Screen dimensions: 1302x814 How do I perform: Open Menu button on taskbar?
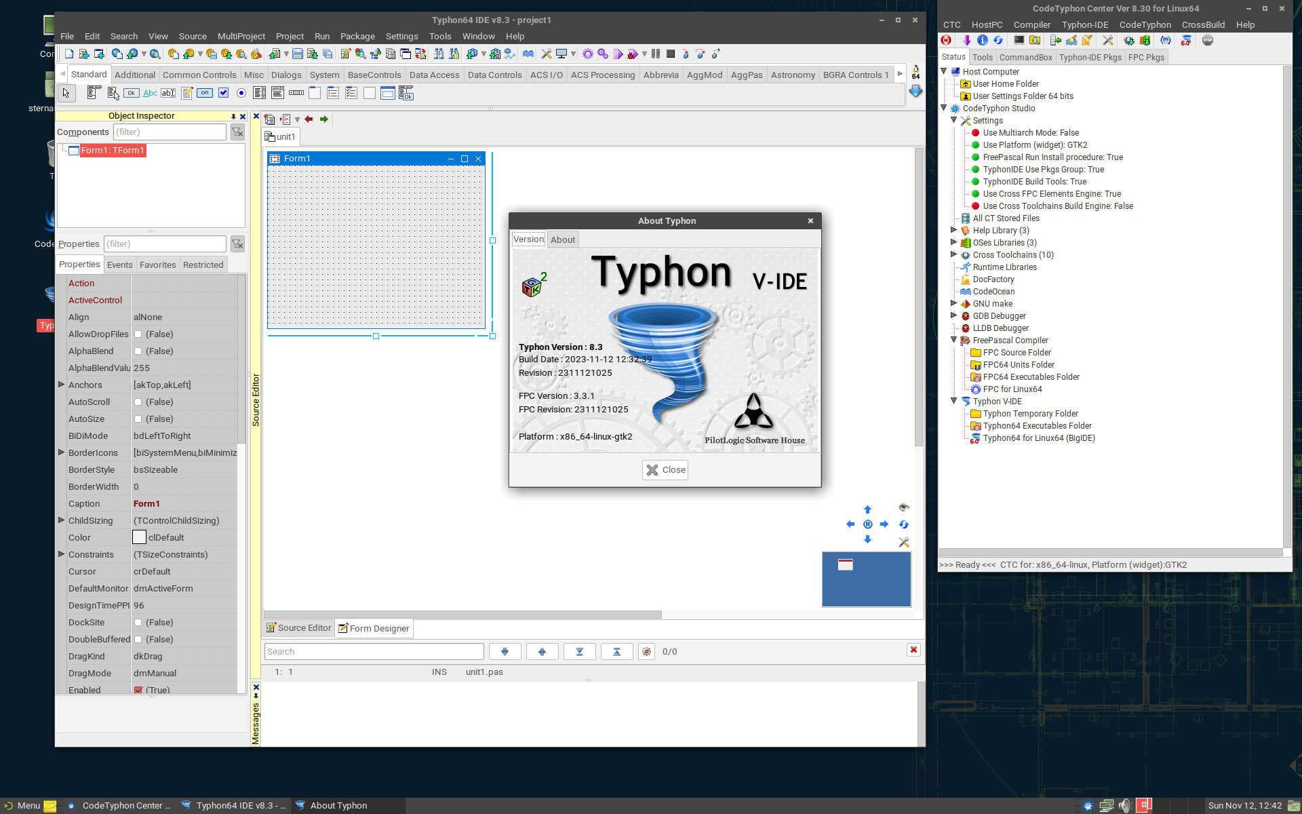(x=23, y=806)
